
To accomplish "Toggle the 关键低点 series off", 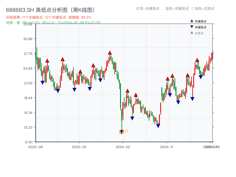I will (x=200, y=26).
